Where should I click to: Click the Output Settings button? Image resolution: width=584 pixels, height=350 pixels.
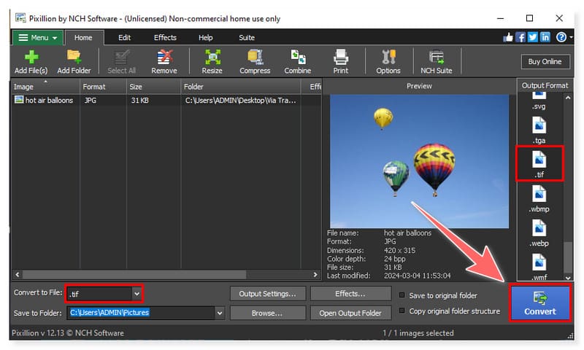point(267,293)
